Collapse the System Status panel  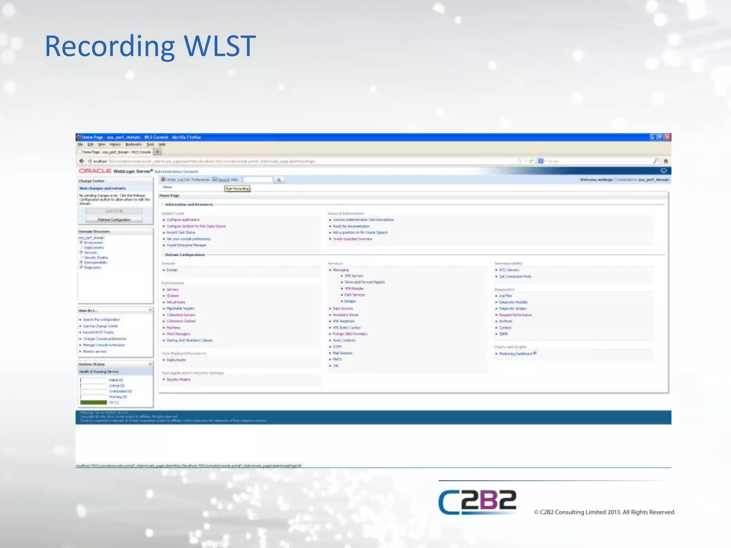coord(150,364)
